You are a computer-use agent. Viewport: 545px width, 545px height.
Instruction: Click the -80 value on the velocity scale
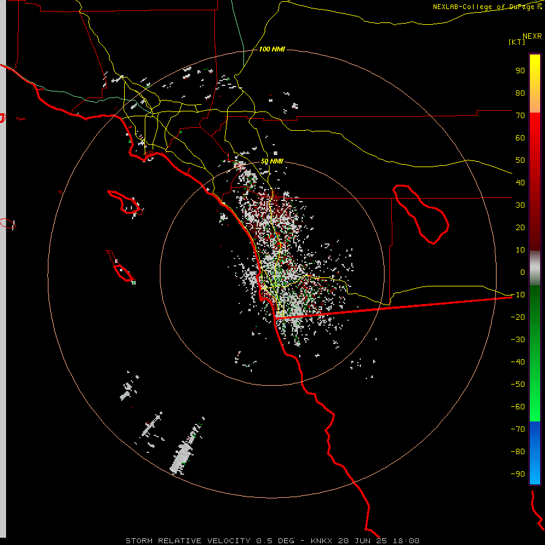pos(518,452)
